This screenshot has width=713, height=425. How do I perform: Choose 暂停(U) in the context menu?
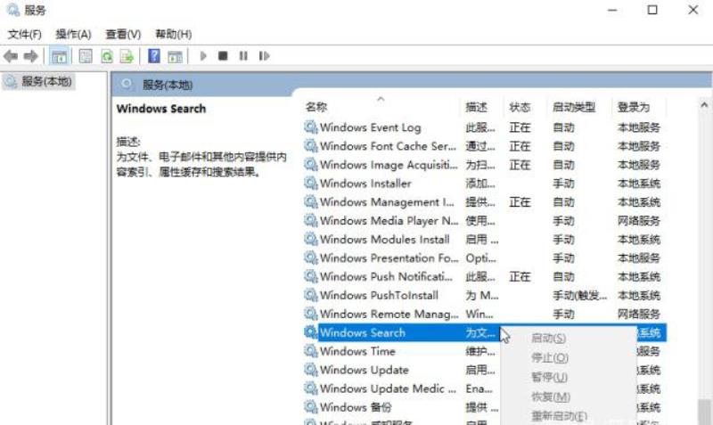point(549,377)
